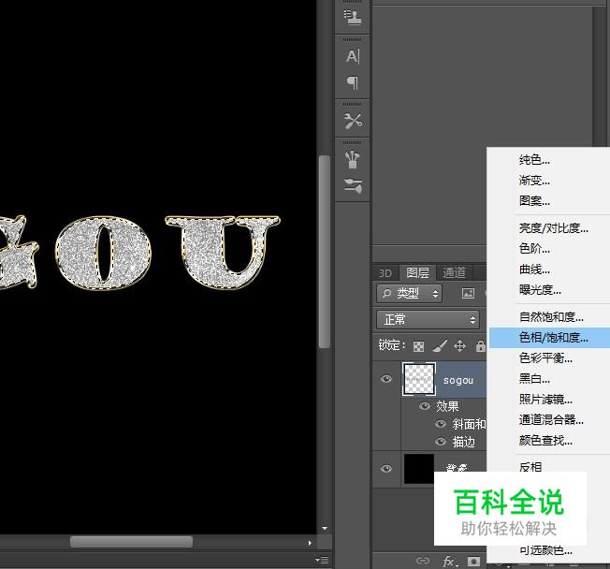
Task: Click the lock all padlock icon
Action: (x=481, y=345)
